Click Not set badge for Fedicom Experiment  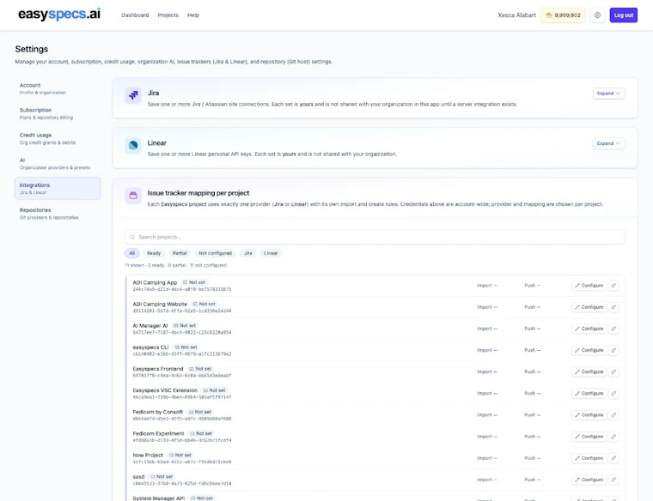point(201,433)
